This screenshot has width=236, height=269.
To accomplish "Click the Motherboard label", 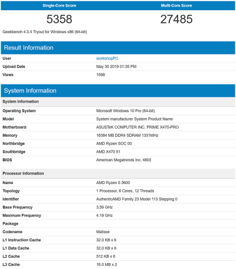I will (14, 127).
